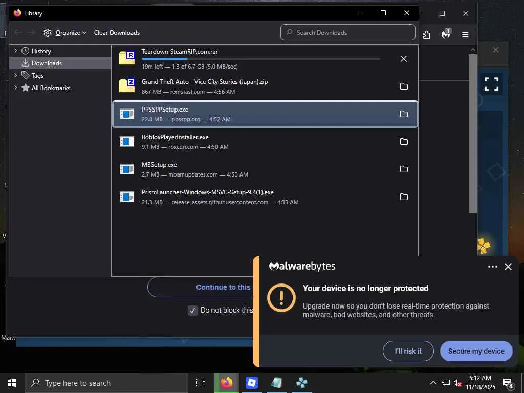Expand the Tags tree item

pyautogui.click(x=15, y=76)
